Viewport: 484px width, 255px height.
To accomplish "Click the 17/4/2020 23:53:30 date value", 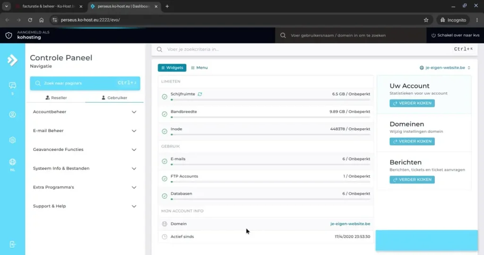I will click(352, 237).
